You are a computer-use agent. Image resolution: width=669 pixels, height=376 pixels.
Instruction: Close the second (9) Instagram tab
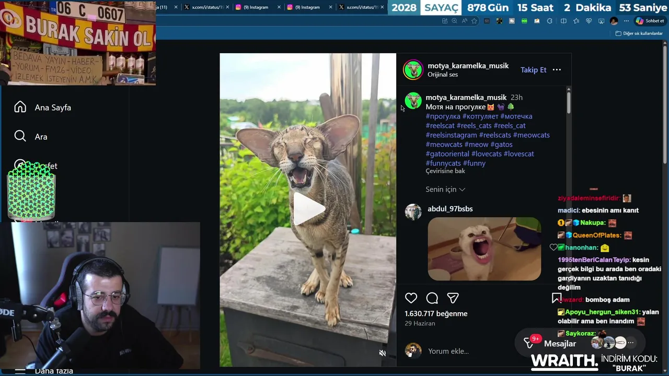[x=330, y=7]
